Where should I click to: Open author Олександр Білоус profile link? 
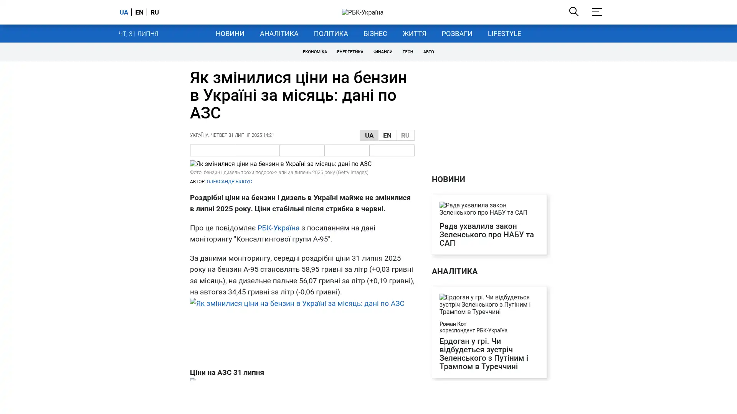pos(229,182)
